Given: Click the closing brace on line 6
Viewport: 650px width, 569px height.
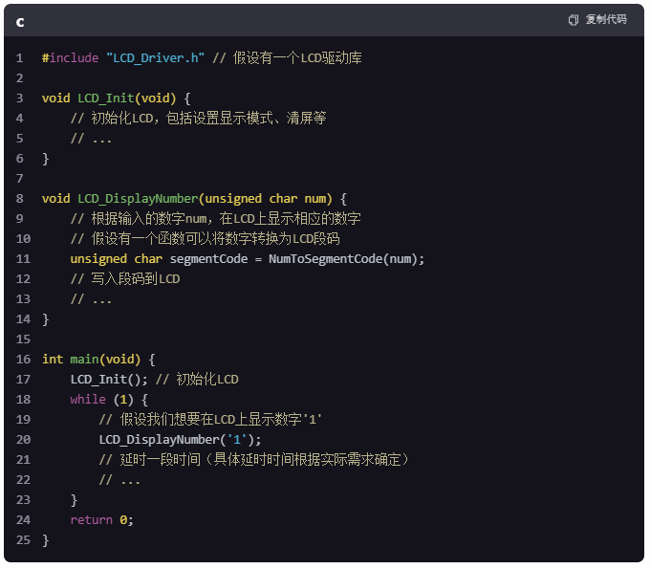Looking at the screenshot, I should pyautogui.click(x=46, y=159).
